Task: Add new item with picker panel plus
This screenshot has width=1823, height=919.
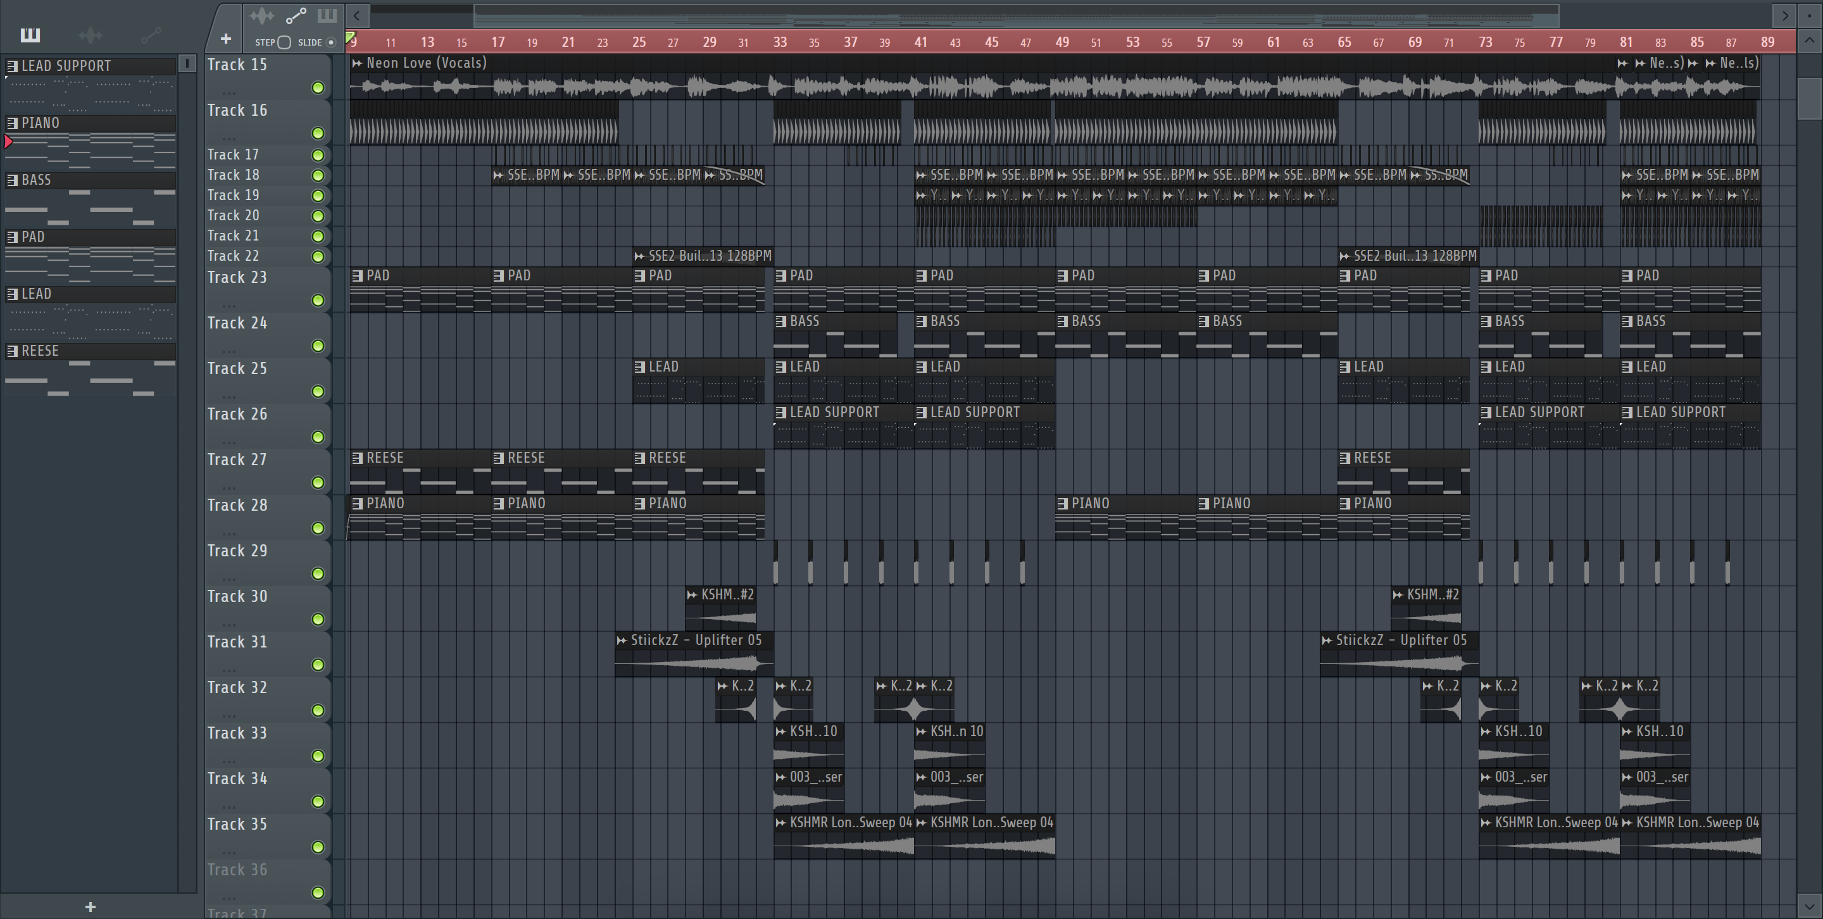Action: click(90, 907)
